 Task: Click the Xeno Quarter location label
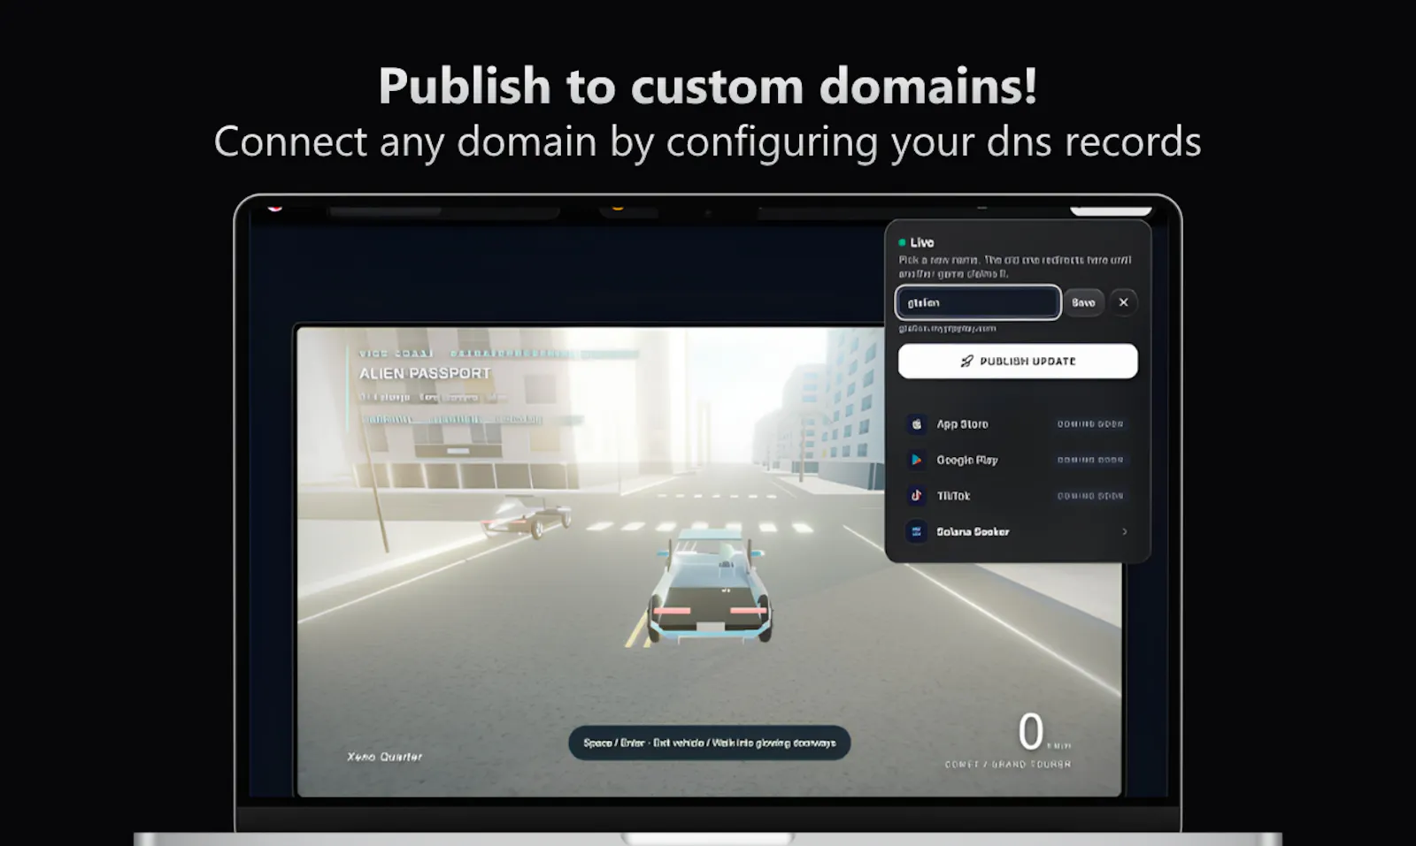pos(385,757)
